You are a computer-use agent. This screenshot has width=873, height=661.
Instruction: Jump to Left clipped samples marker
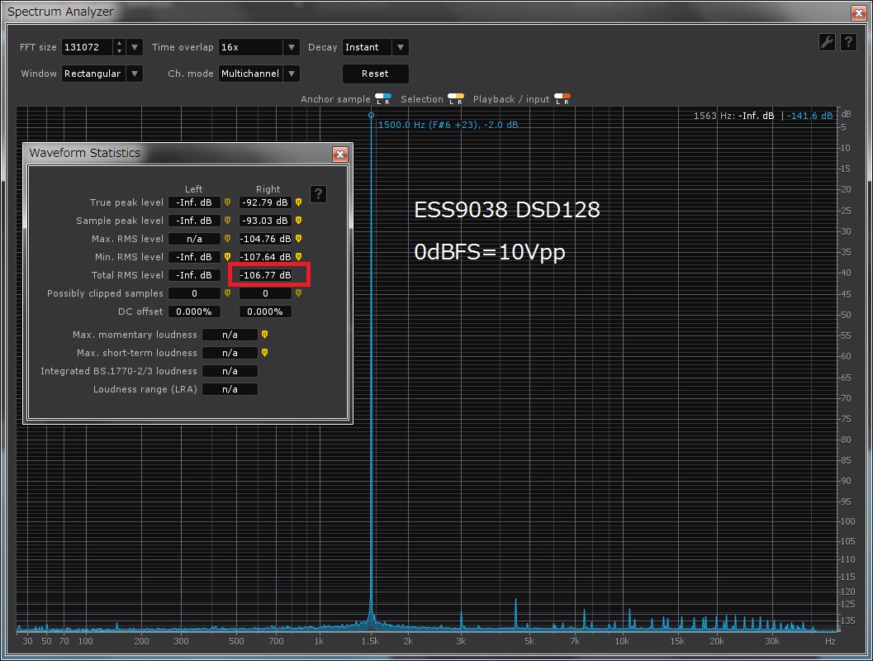(x=227, y=293)
